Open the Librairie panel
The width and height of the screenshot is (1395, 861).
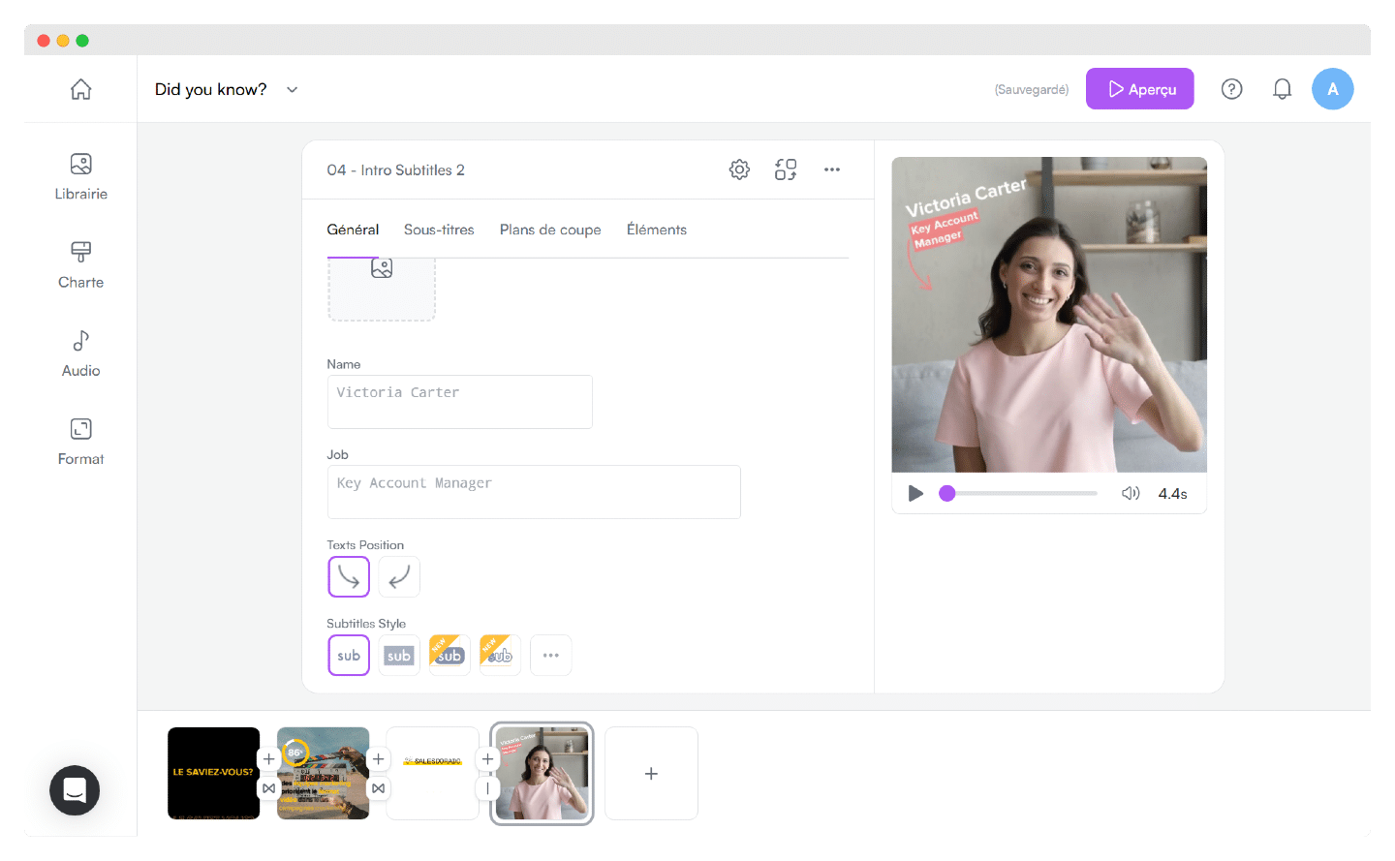coord(80,176)
